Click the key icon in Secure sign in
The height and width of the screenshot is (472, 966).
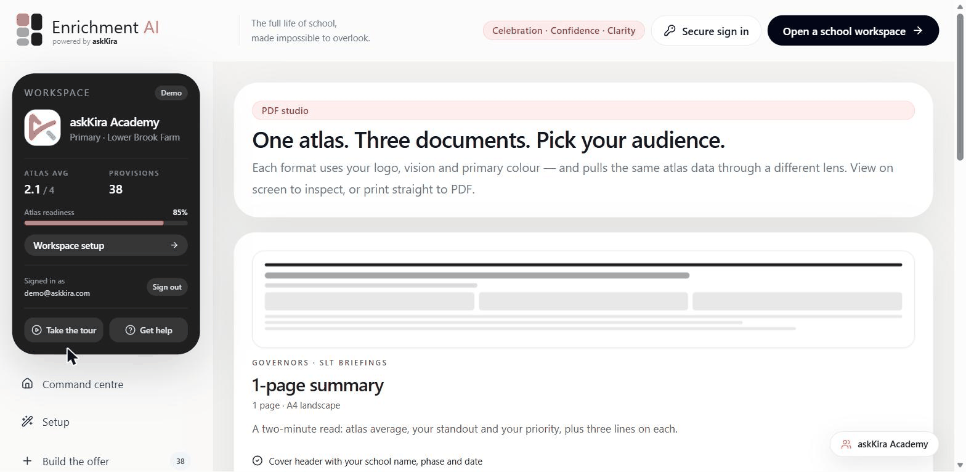point(670,31)
